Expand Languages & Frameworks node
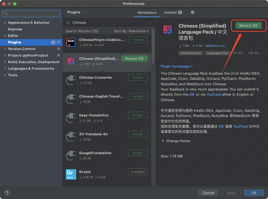 click(x=5, y=69)
